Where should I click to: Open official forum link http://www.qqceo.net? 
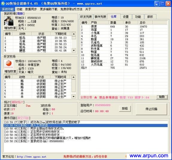pyautogui.click(x=32, y=157)
